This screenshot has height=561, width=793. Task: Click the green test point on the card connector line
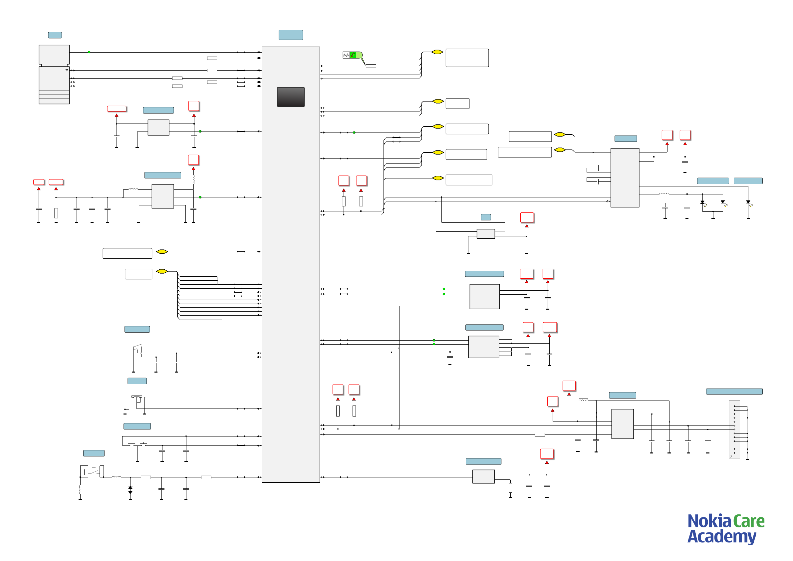[x=89, y=52]
